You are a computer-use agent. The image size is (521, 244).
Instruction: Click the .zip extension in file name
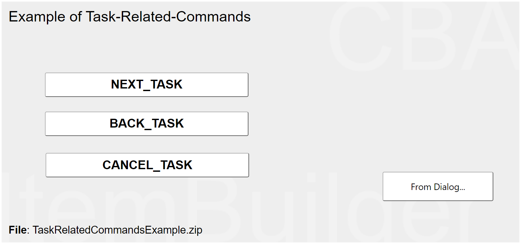(x=195, y=230)
